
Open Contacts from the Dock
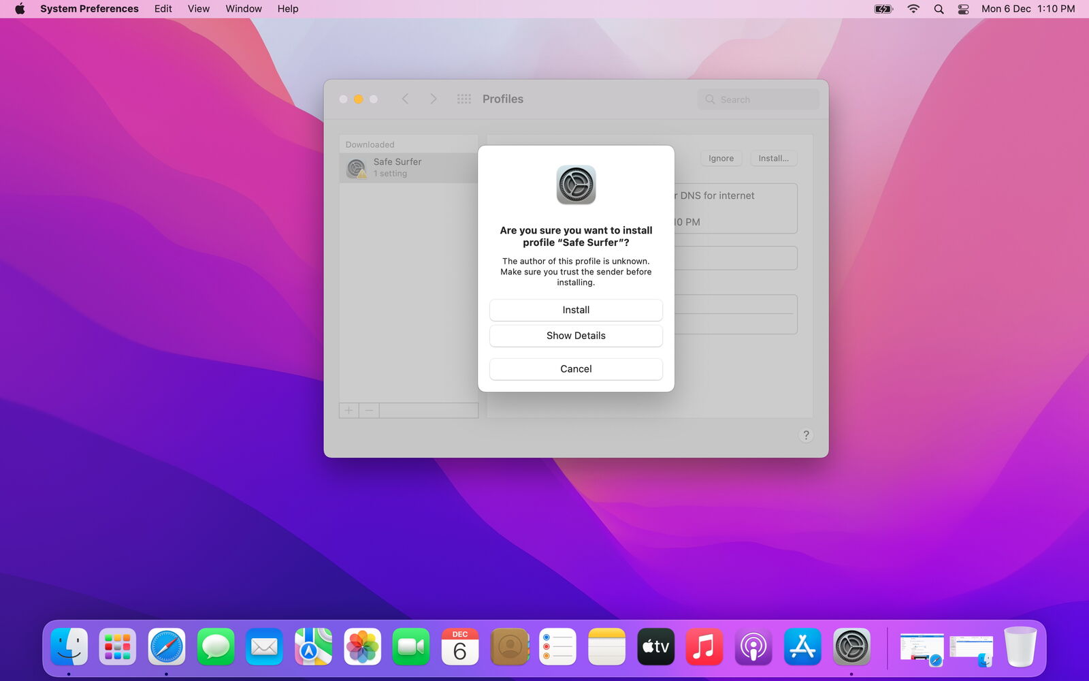[x=510, y=647]
